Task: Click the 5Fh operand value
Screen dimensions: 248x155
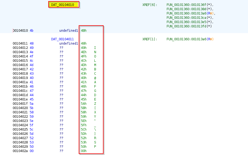Action: tap(84, 125)
